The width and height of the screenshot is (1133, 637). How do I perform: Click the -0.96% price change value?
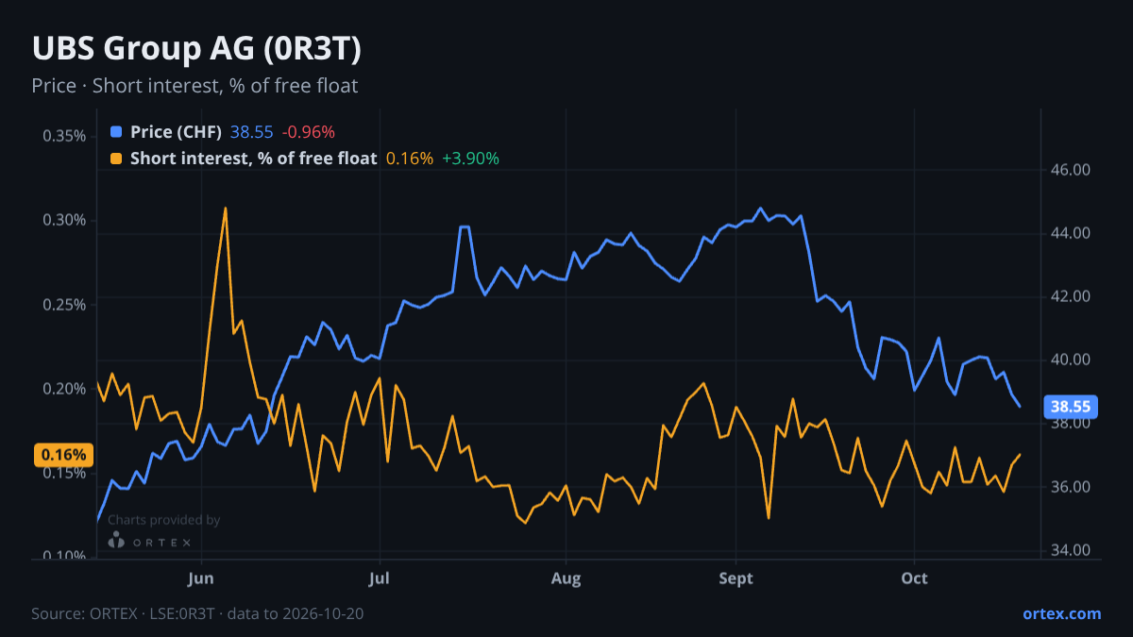[308, 132]
